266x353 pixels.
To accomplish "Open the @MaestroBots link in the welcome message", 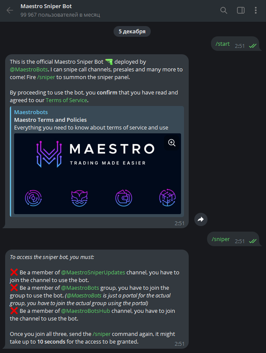I will (29, 69).
